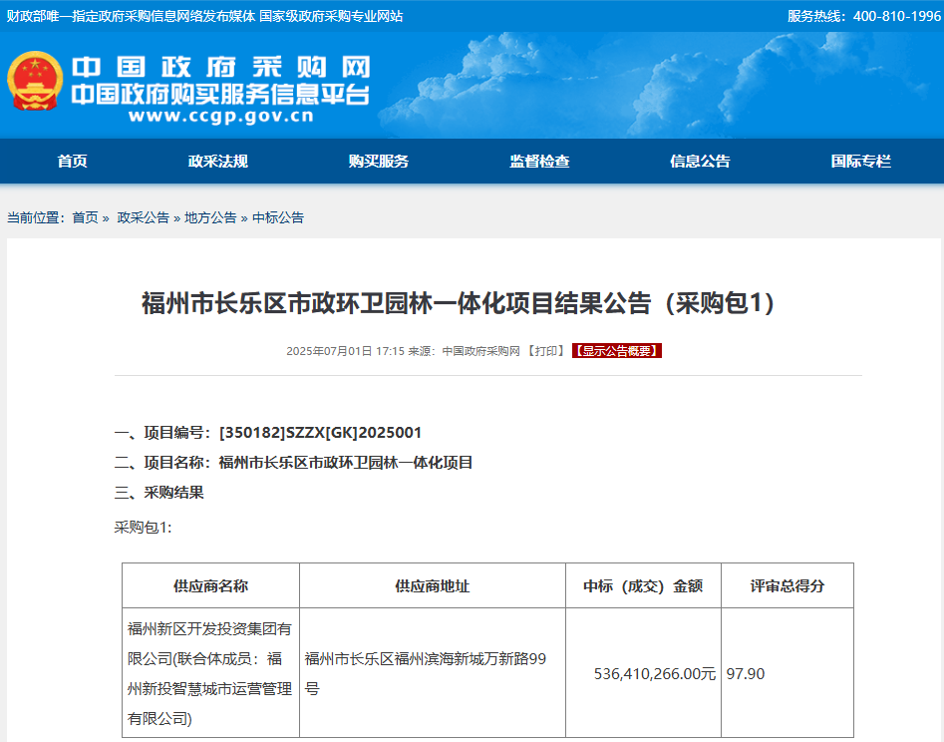Screen dimensions: 944x742
Task: Click the 536,410,266.00元 bid amount cell
Action: 643,674
